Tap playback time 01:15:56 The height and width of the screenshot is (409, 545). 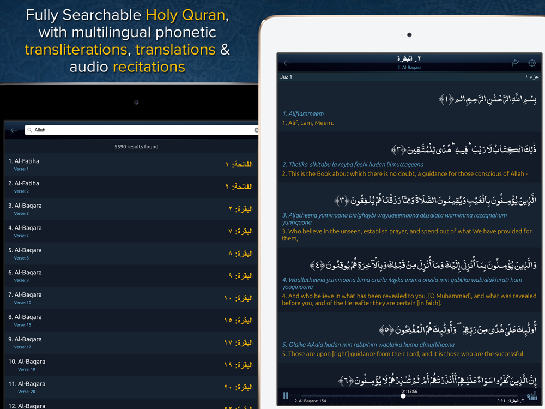point(409,391)
